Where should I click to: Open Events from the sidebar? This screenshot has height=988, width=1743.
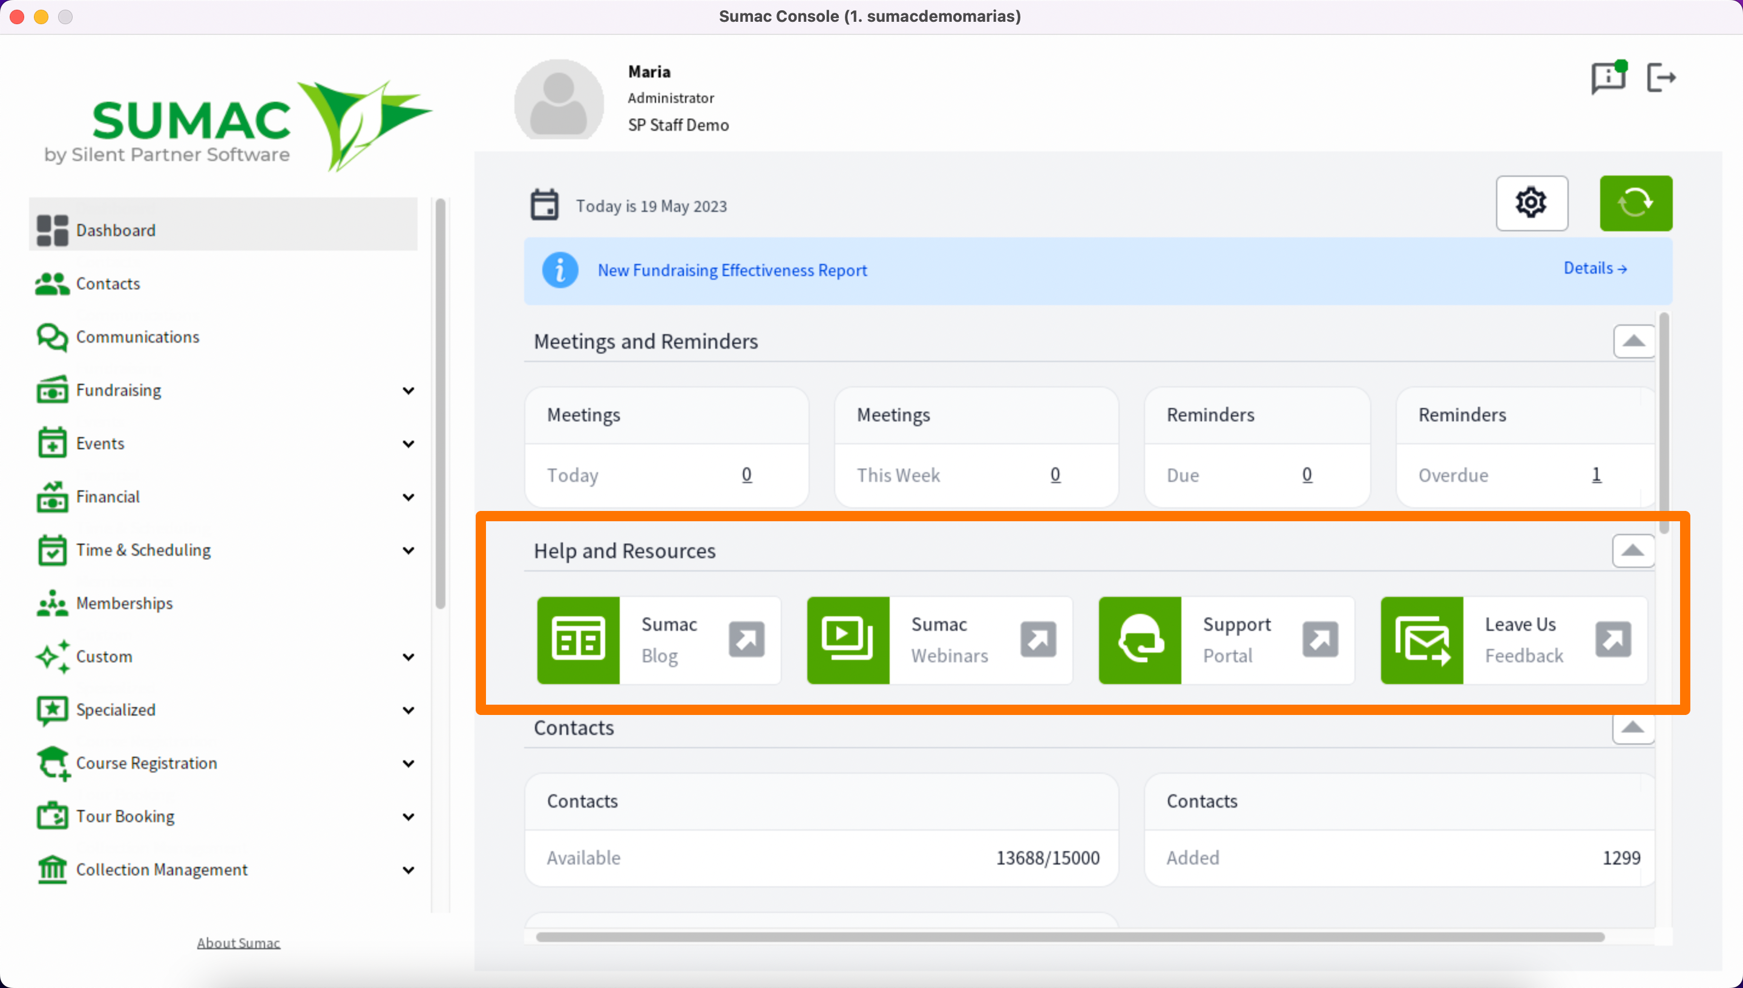click(100, 443)
